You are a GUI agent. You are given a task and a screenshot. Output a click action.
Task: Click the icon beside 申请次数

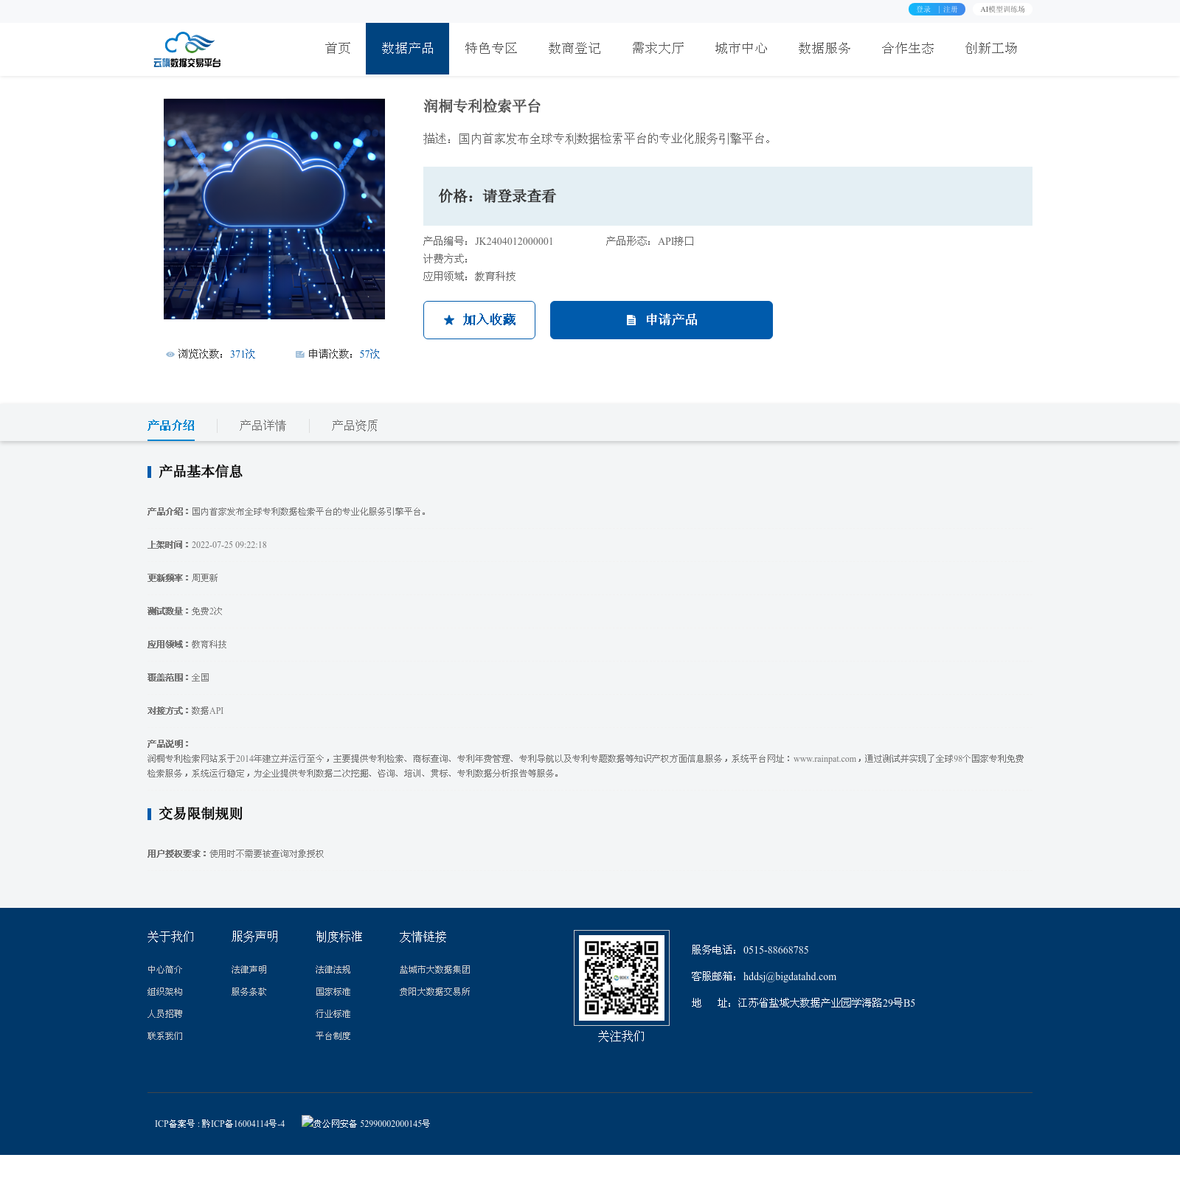[300, 355]
